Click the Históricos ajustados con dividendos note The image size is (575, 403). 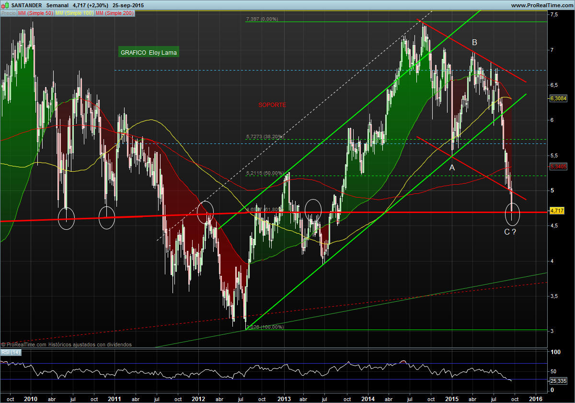[90, 344]
